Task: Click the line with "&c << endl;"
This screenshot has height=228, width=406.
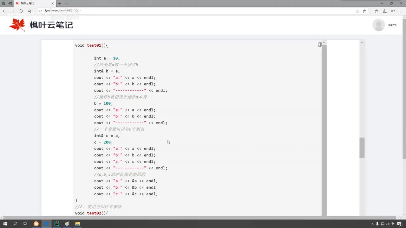Action: pyautogui.click(x=126, y=194)
